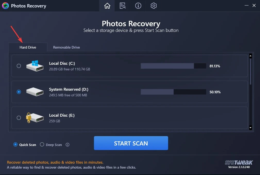The height and width of the screenshot is (175, 260).
Task: Click the drive list scrollbar down arrow
Action: [x=250, y=128]
